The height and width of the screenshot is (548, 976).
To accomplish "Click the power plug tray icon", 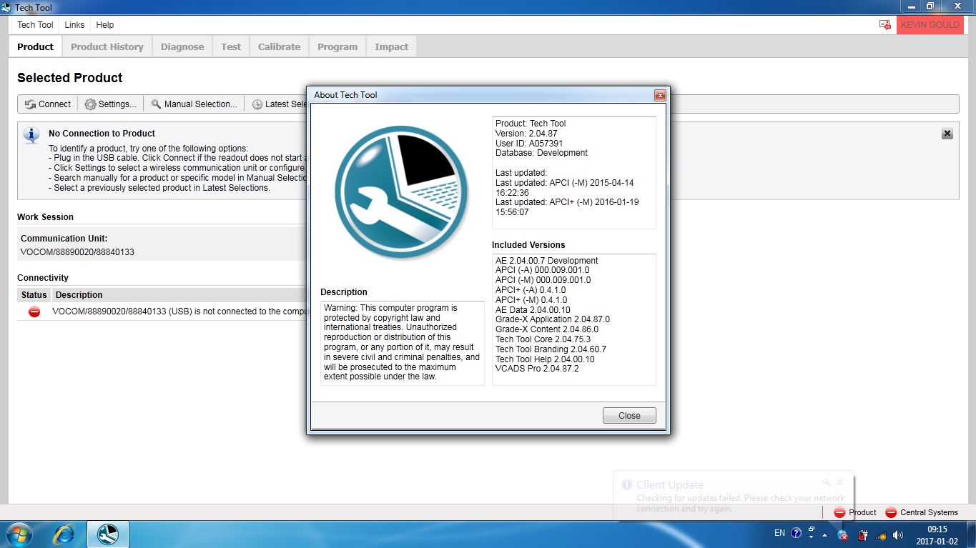I will 863,534.
